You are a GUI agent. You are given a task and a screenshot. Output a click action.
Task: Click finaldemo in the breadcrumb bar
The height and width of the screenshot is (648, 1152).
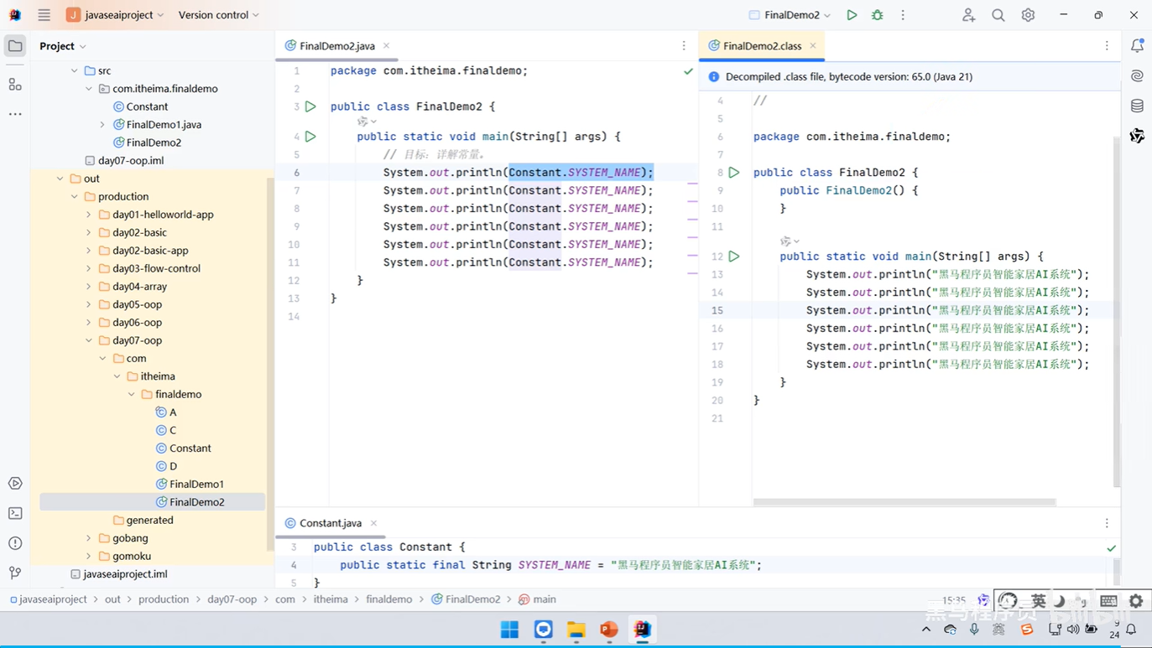(388, 599)
